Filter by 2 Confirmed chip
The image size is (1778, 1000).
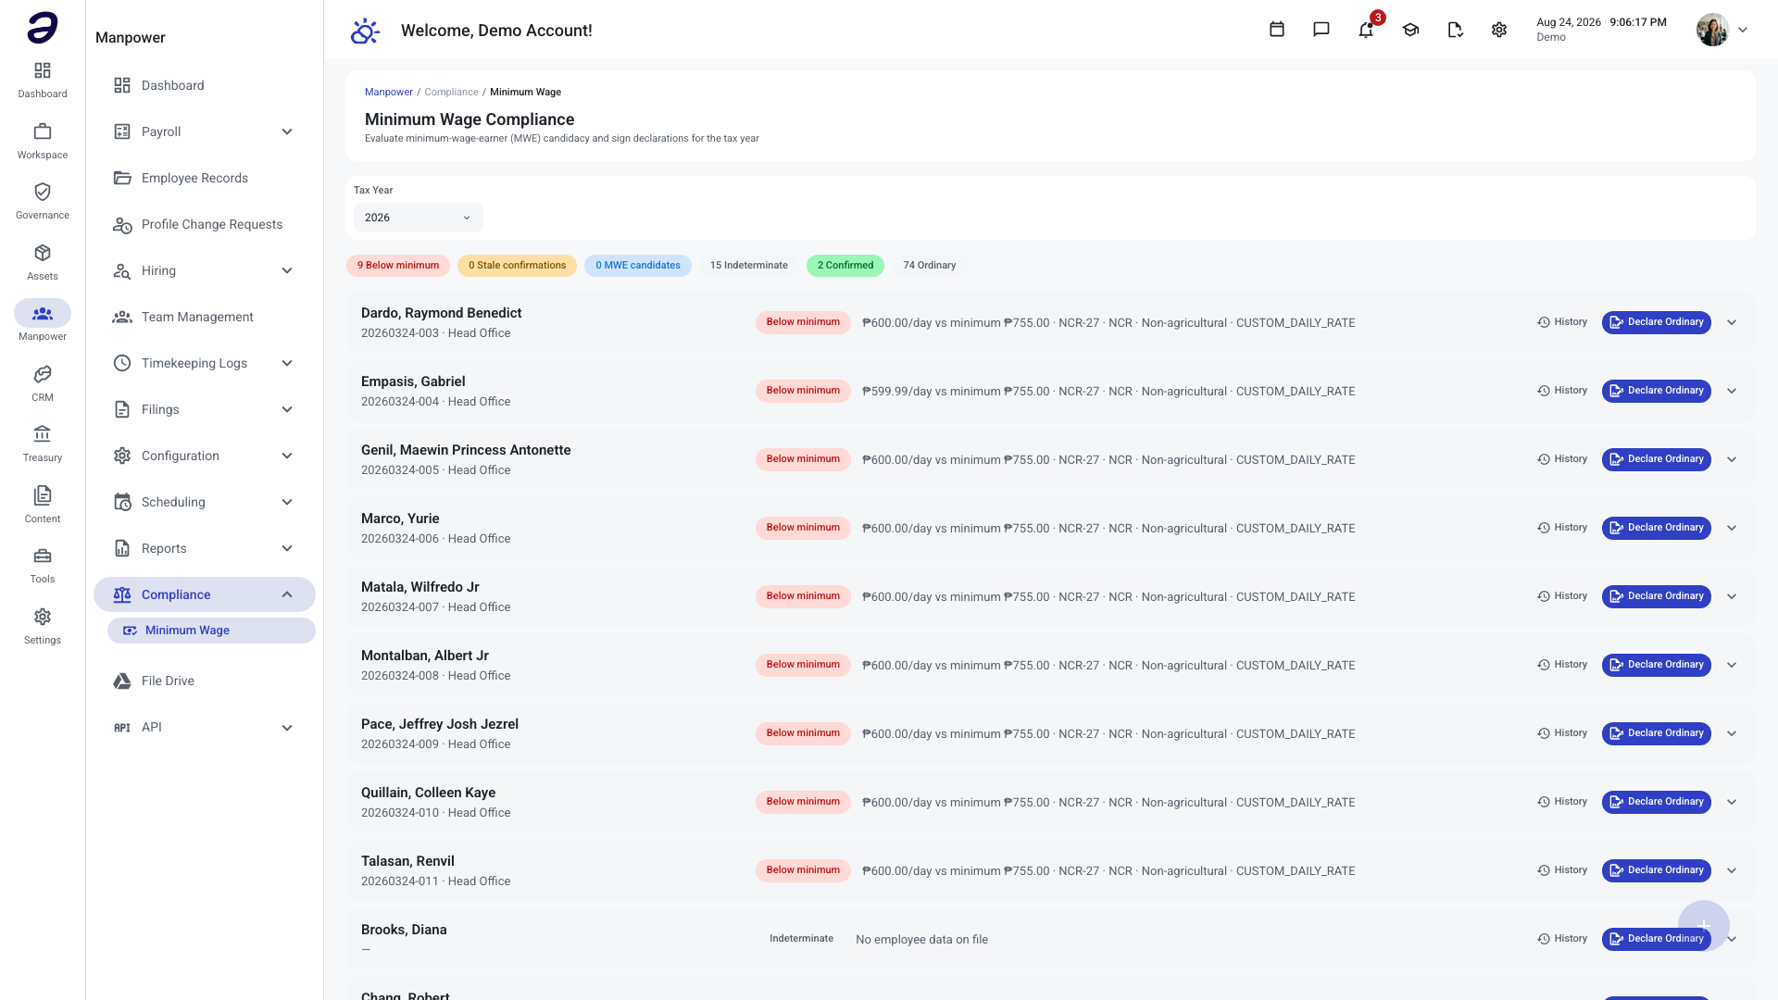point(845,266)
